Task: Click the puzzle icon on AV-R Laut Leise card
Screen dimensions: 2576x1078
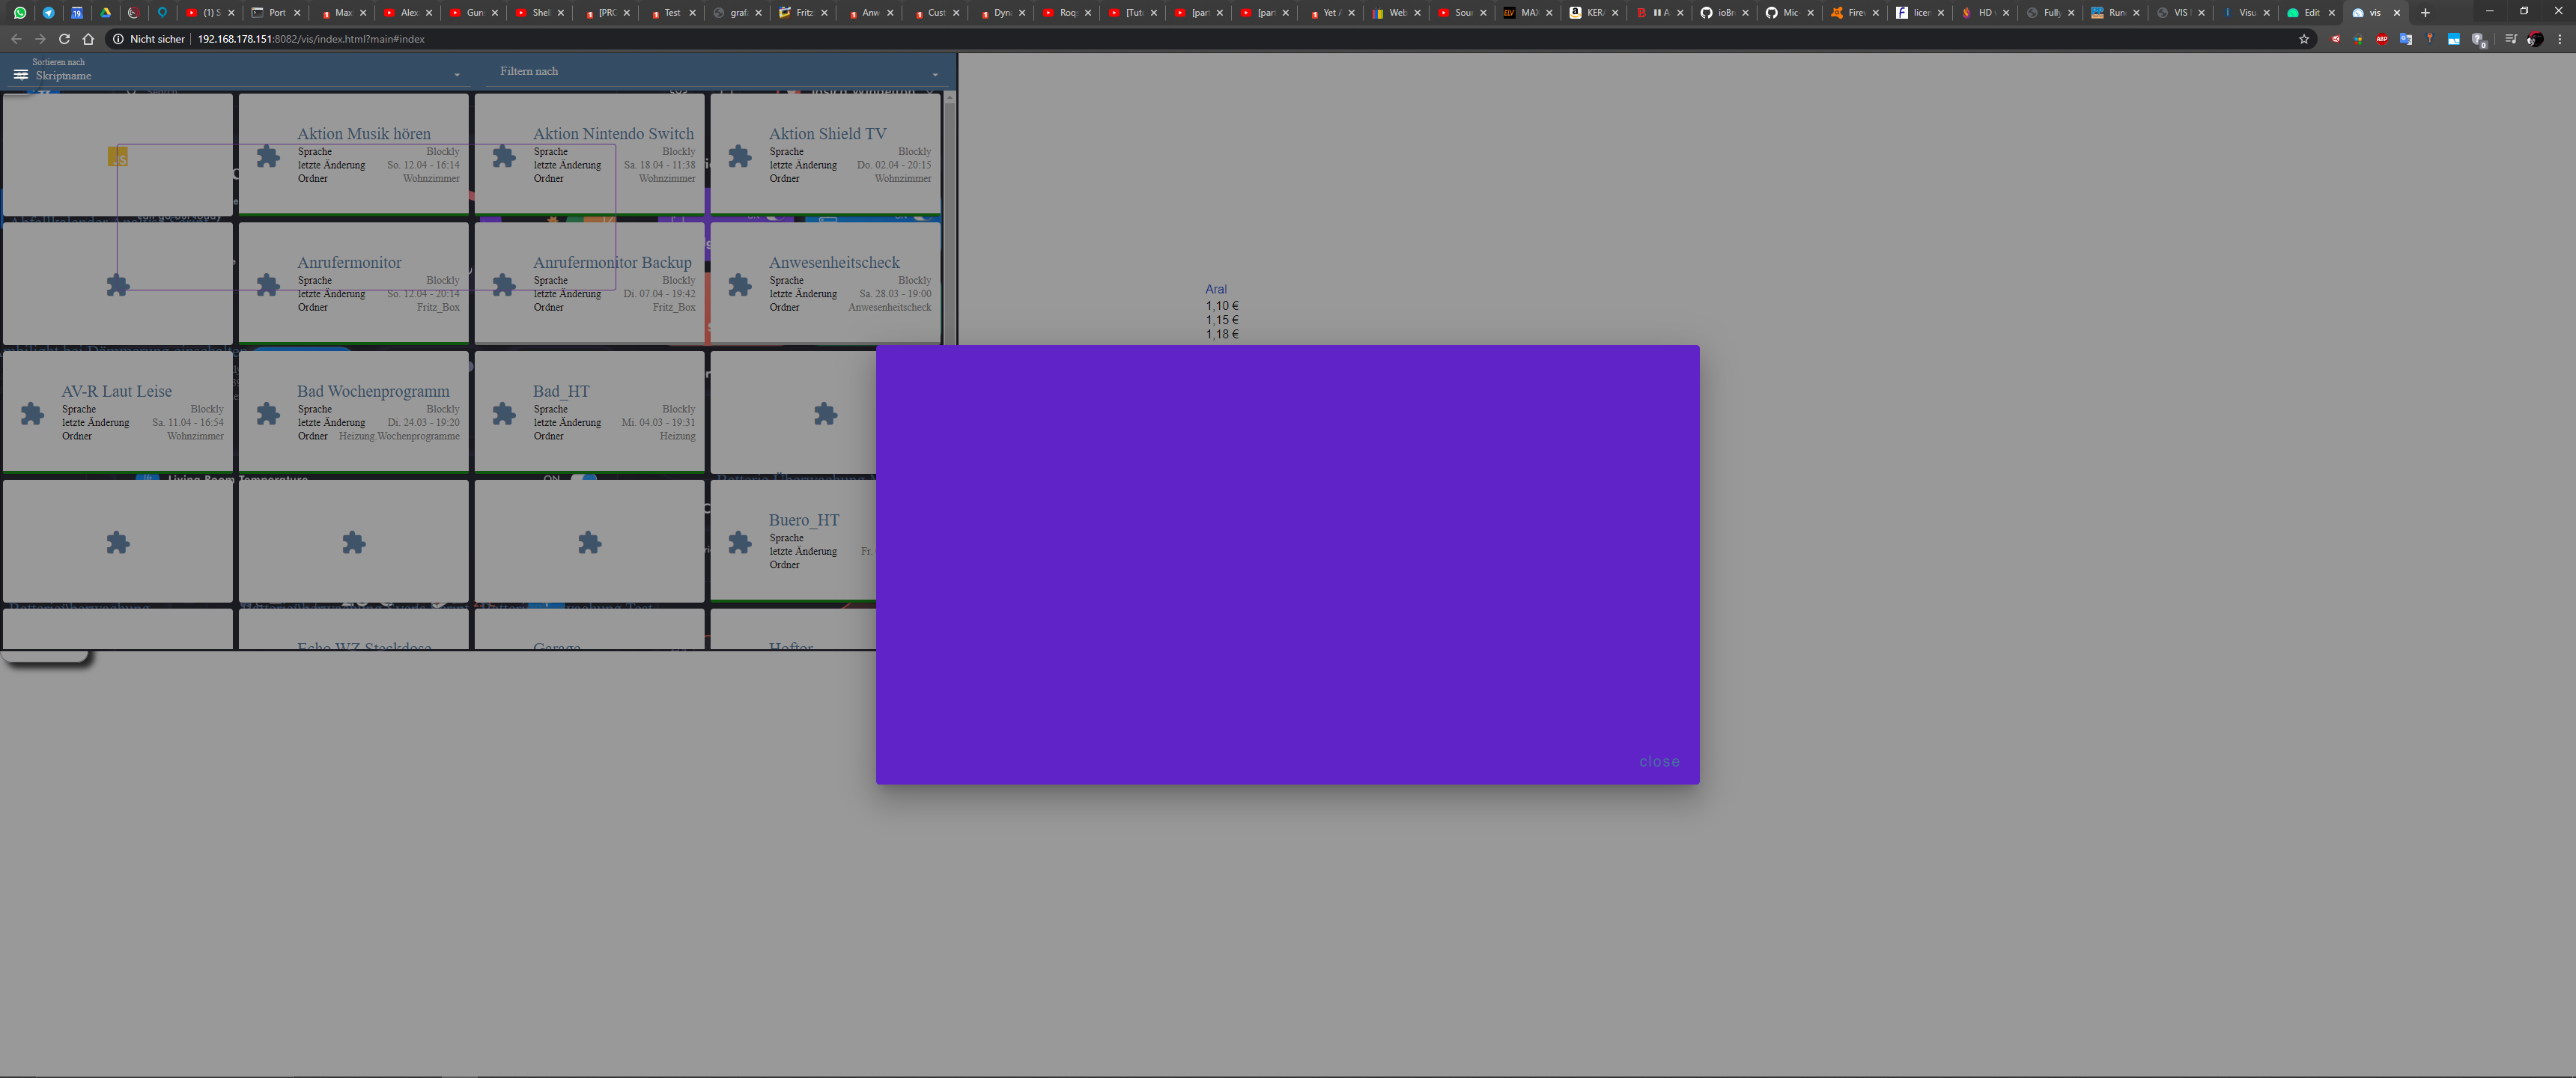Action: pos(32,414)
